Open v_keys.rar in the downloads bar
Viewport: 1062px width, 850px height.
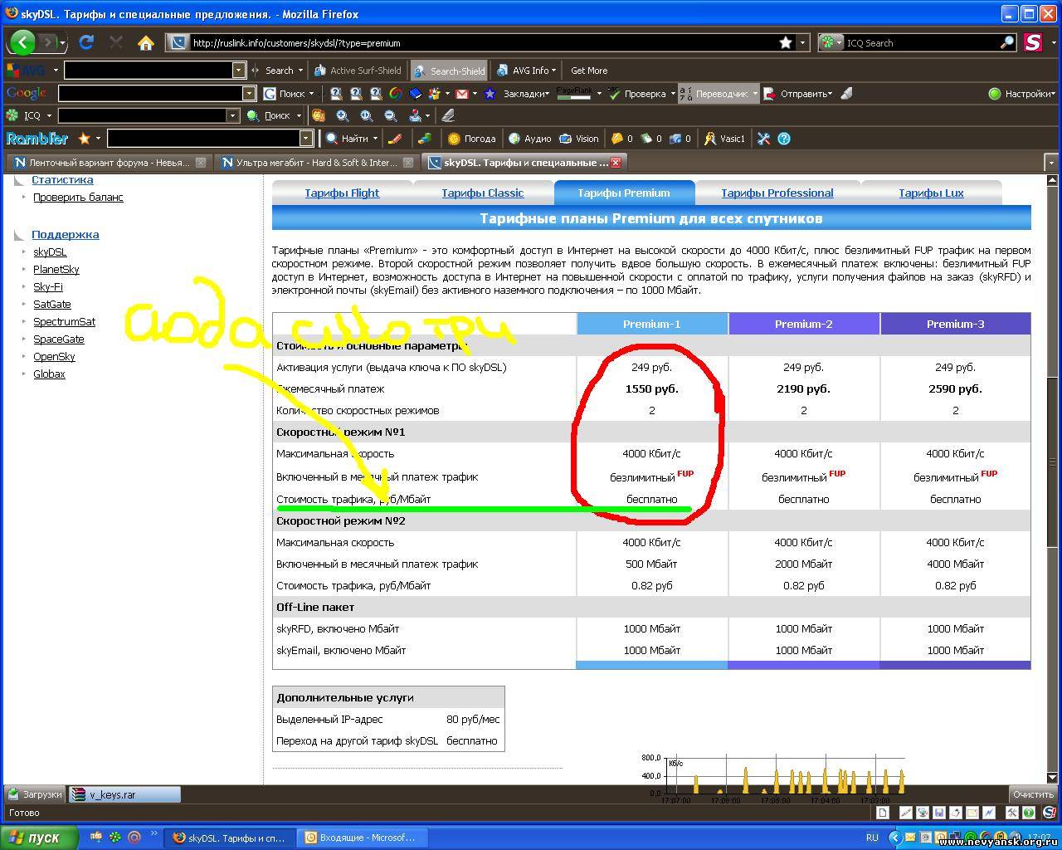(124, 794)
